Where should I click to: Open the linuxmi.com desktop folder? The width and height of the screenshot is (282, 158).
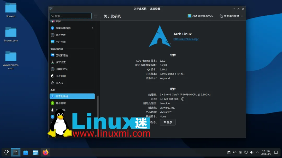[x=11, y=34]
